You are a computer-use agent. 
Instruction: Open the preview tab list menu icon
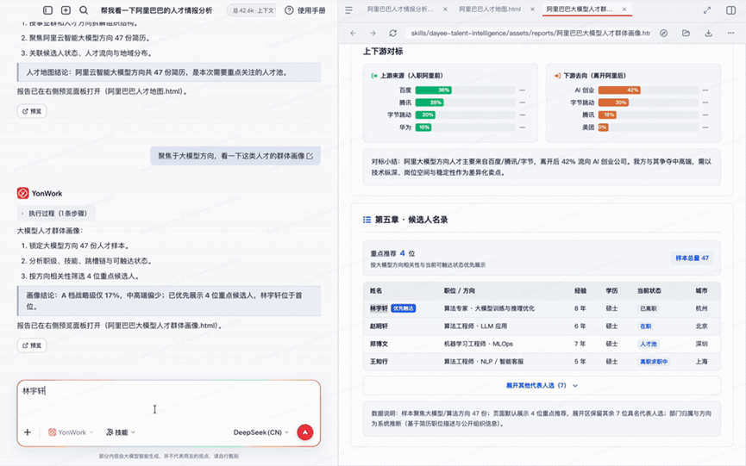click(348, 10)
